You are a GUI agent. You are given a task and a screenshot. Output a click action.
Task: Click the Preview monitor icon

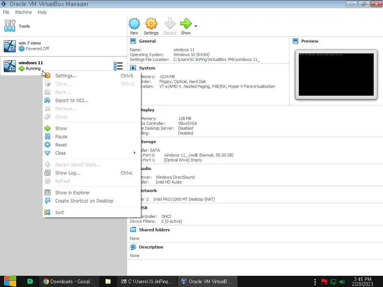pyautogui.click(x=295, y=41)
